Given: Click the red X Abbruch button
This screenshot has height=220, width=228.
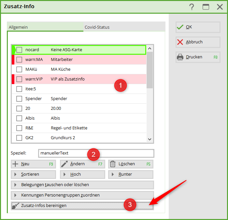Looking at the screenshot, I should [198, 42].
